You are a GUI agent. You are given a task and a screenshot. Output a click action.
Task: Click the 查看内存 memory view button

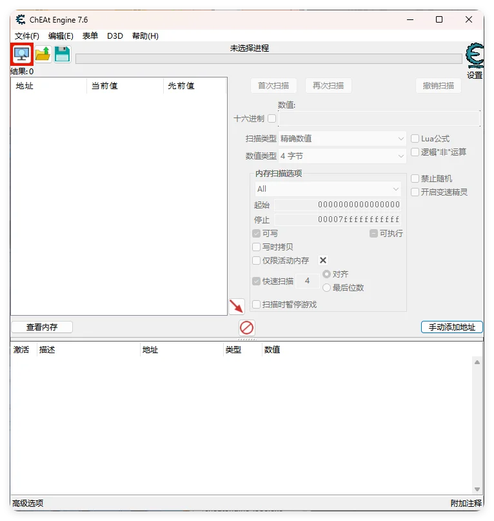coord(42,327)
